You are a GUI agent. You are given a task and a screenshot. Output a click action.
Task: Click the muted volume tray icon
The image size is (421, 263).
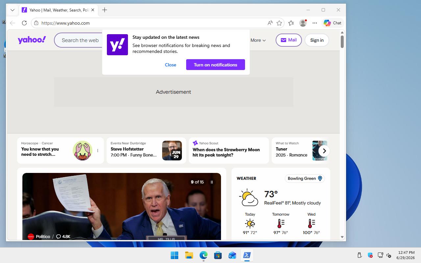coord(389,255)
